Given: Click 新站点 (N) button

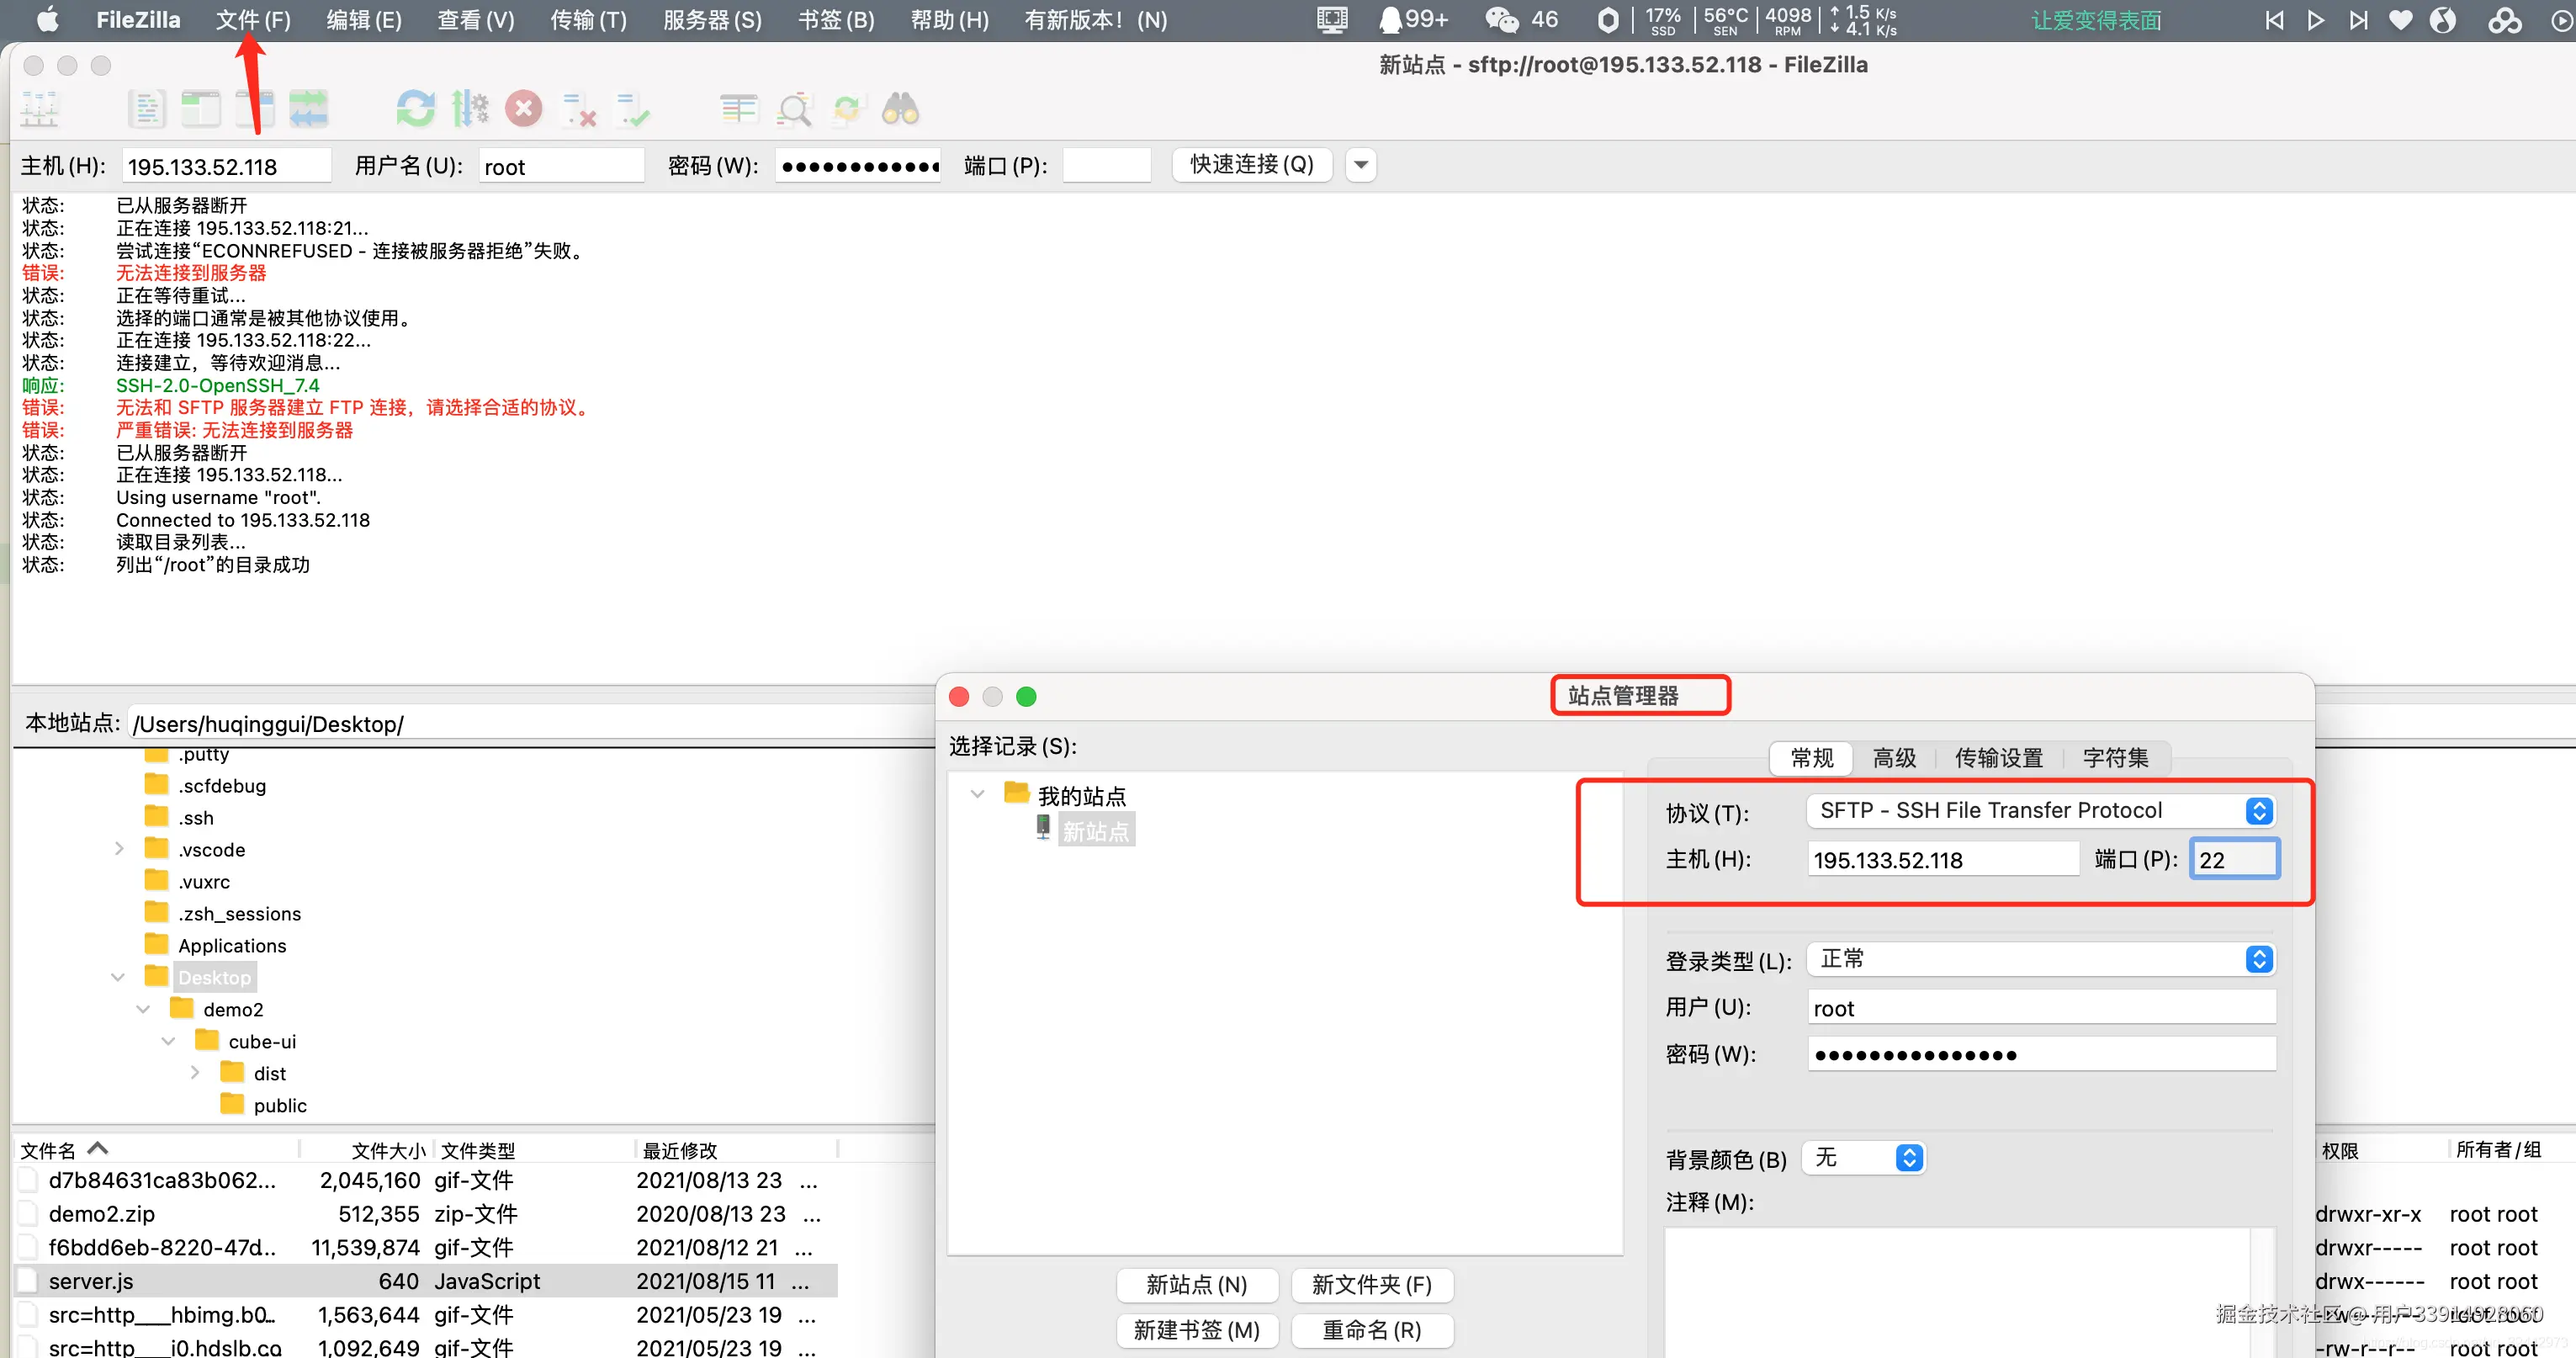Looking at the screenshot, I should pyautogui.click(x=1196, y=1285).
